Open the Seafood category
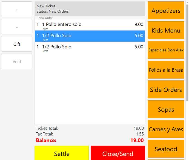Image resolution: width=189 pixels, height=160 pixels. 166,149
